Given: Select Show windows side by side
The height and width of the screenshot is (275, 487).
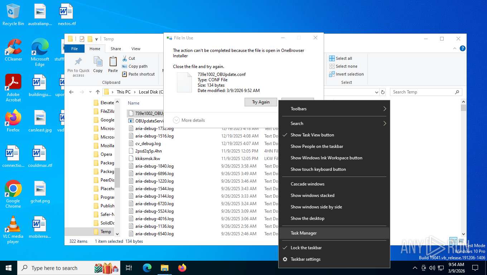Looking at the screenshot, I should (x=334, y=207).
